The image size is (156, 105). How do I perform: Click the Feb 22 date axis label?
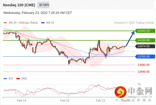coord(65,101)
